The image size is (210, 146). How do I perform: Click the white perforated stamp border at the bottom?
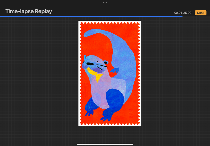click(110, 124)
